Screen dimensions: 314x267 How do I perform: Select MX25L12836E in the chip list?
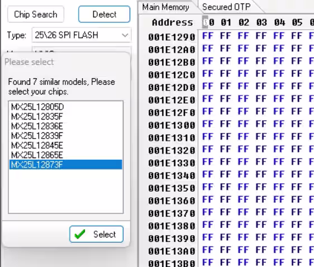click(x=65, y=126)
